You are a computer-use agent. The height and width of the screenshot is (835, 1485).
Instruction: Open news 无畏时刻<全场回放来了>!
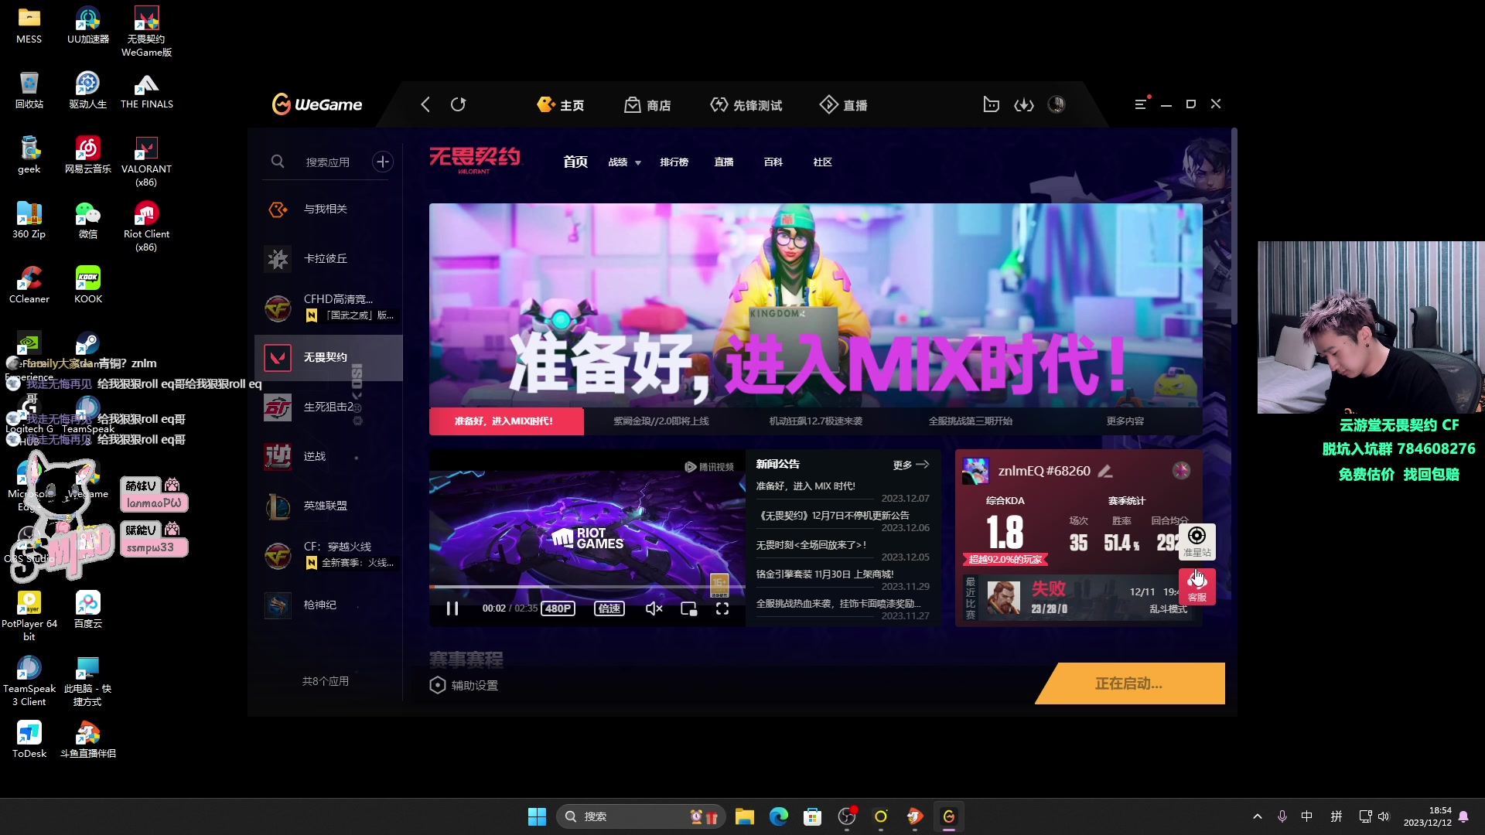[811, 545]
